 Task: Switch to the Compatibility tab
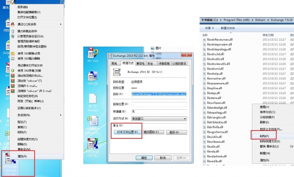141,63
